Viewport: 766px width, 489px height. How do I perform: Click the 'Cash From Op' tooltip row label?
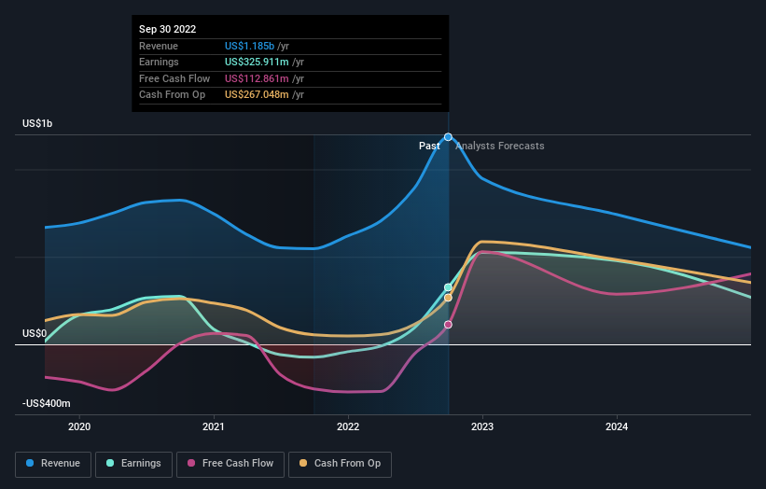172,95
